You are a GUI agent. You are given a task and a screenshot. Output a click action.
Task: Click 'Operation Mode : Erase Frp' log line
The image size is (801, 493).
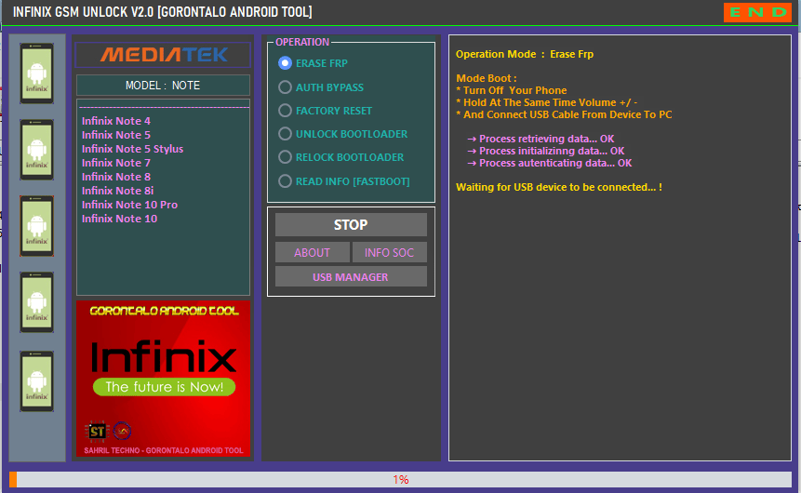(525, 54)
